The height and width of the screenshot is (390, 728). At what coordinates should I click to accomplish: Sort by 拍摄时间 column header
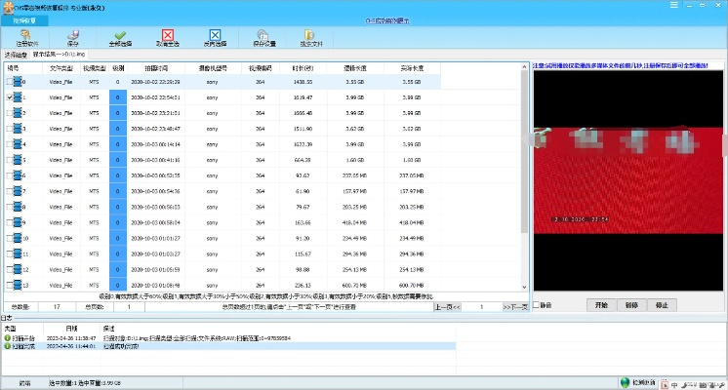pyautogui.click(x=155, y=68)
